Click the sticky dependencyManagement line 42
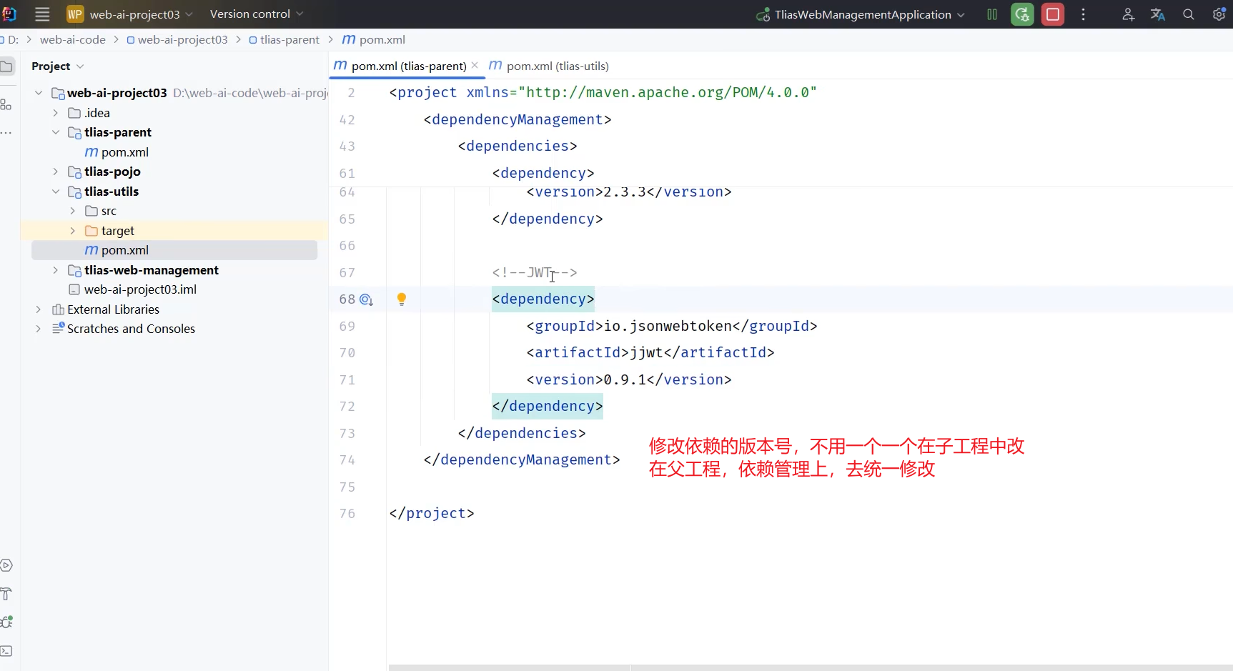 (x=518, y=119)
